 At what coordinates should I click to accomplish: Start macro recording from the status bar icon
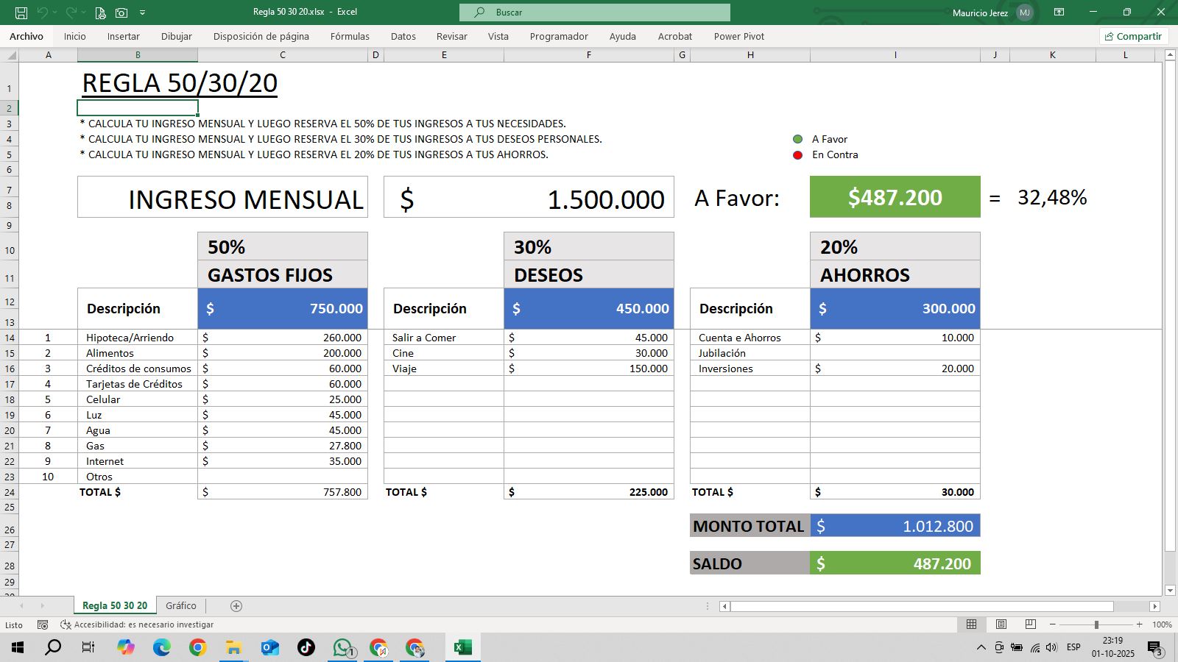coord(43,624)
